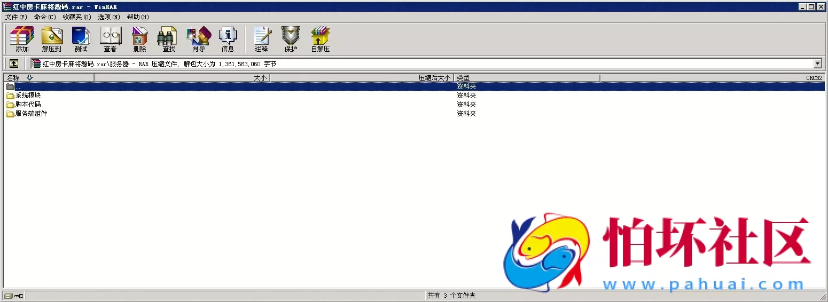Viewport: 828px width, 302px height.
Task: Click the 添加 (Add) toolbar icon
Action: coord(22,39)
